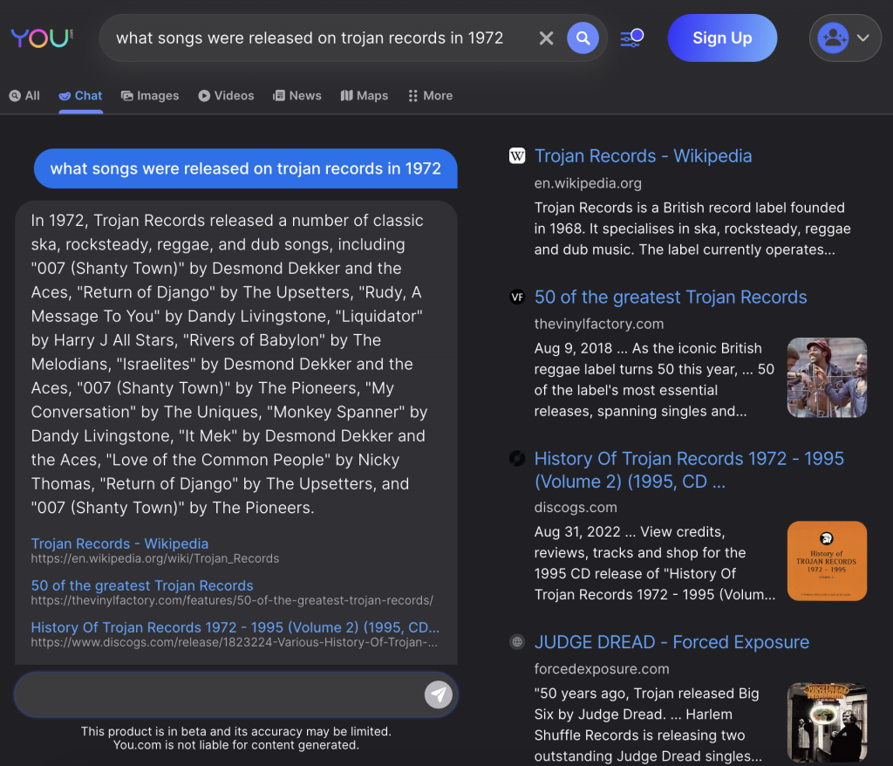Click the Judge Dread album thumbnail
Viewport: 893px width, 766px height.
tap(827, 722)
